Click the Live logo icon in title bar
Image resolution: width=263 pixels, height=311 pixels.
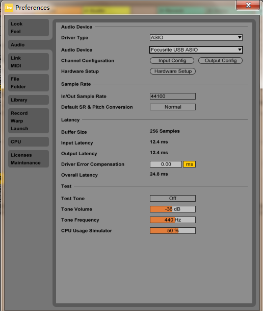[x=9, y=8]
